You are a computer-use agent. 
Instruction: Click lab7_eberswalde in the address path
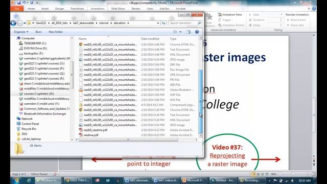[x=83, y=23]
